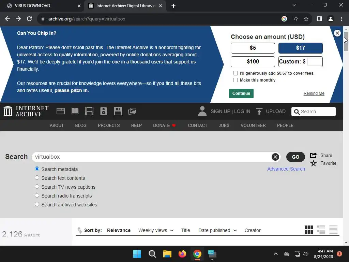
Task: Click the LOG IN link
Action: [242, 111]
